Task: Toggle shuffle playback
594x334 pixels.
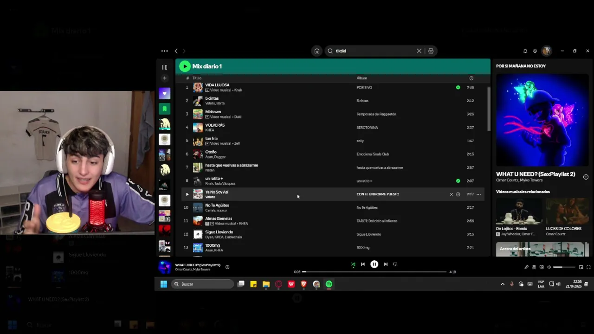Action: tap(353, 264)
